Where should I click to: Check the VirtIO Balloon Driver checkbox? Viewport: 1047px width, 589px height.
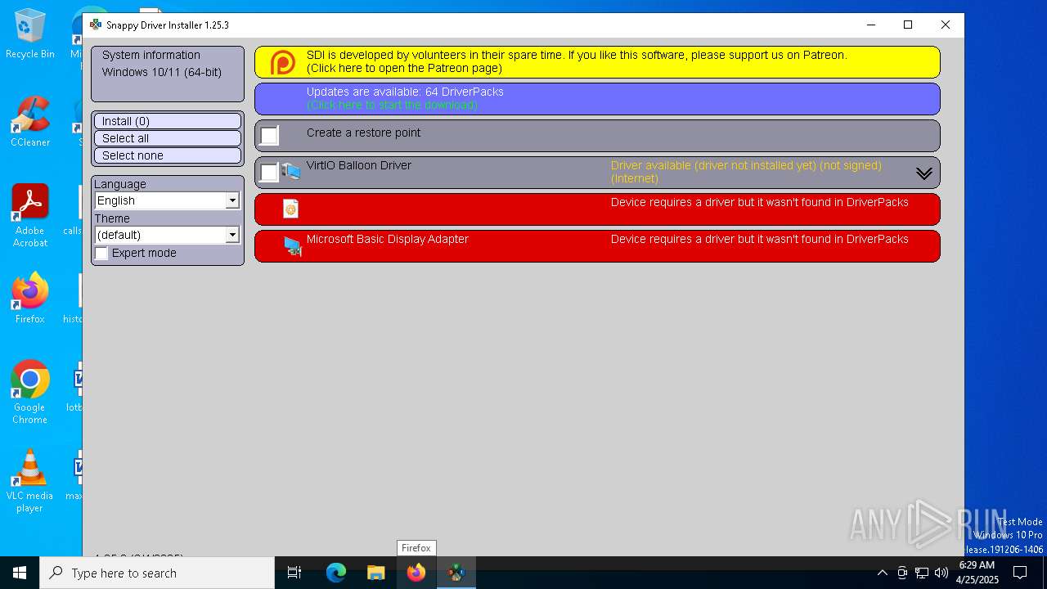(x=270, y=173)
